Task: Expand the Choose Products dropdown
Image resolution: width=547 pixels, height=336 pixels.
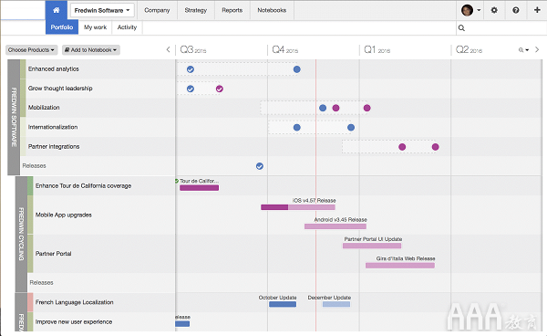Action: 31,50
